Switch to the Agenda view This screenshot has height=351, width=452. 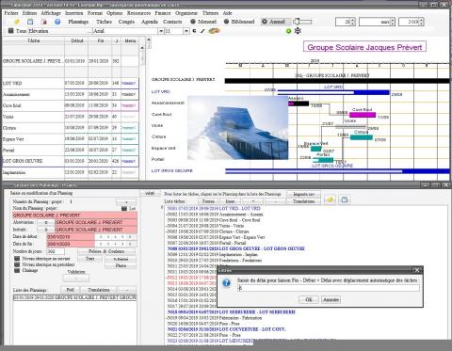pyautogui.click(x=150, y=22)
